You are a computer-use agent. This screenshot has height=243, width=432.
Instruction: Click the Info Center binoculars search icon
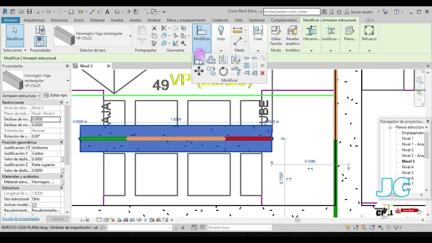point(324,12)
